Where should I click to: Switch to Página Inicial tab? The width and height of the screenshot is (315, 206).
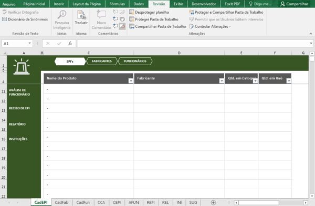[34, 4]
